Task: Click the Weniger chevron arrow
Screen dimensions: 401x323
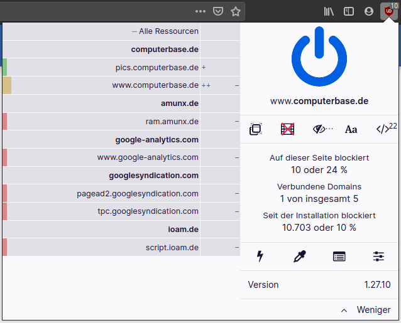Action: [344, 310]
